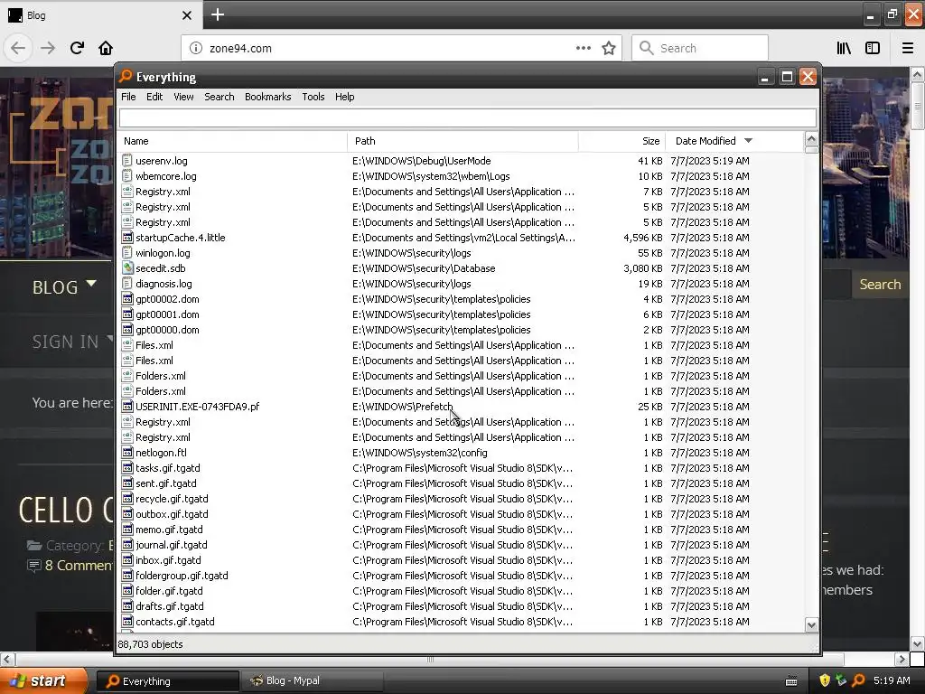Click the inbox.gif.tgatd file icon
The height and width of the screenshot is (694, 925).
[x=126, y=559]
